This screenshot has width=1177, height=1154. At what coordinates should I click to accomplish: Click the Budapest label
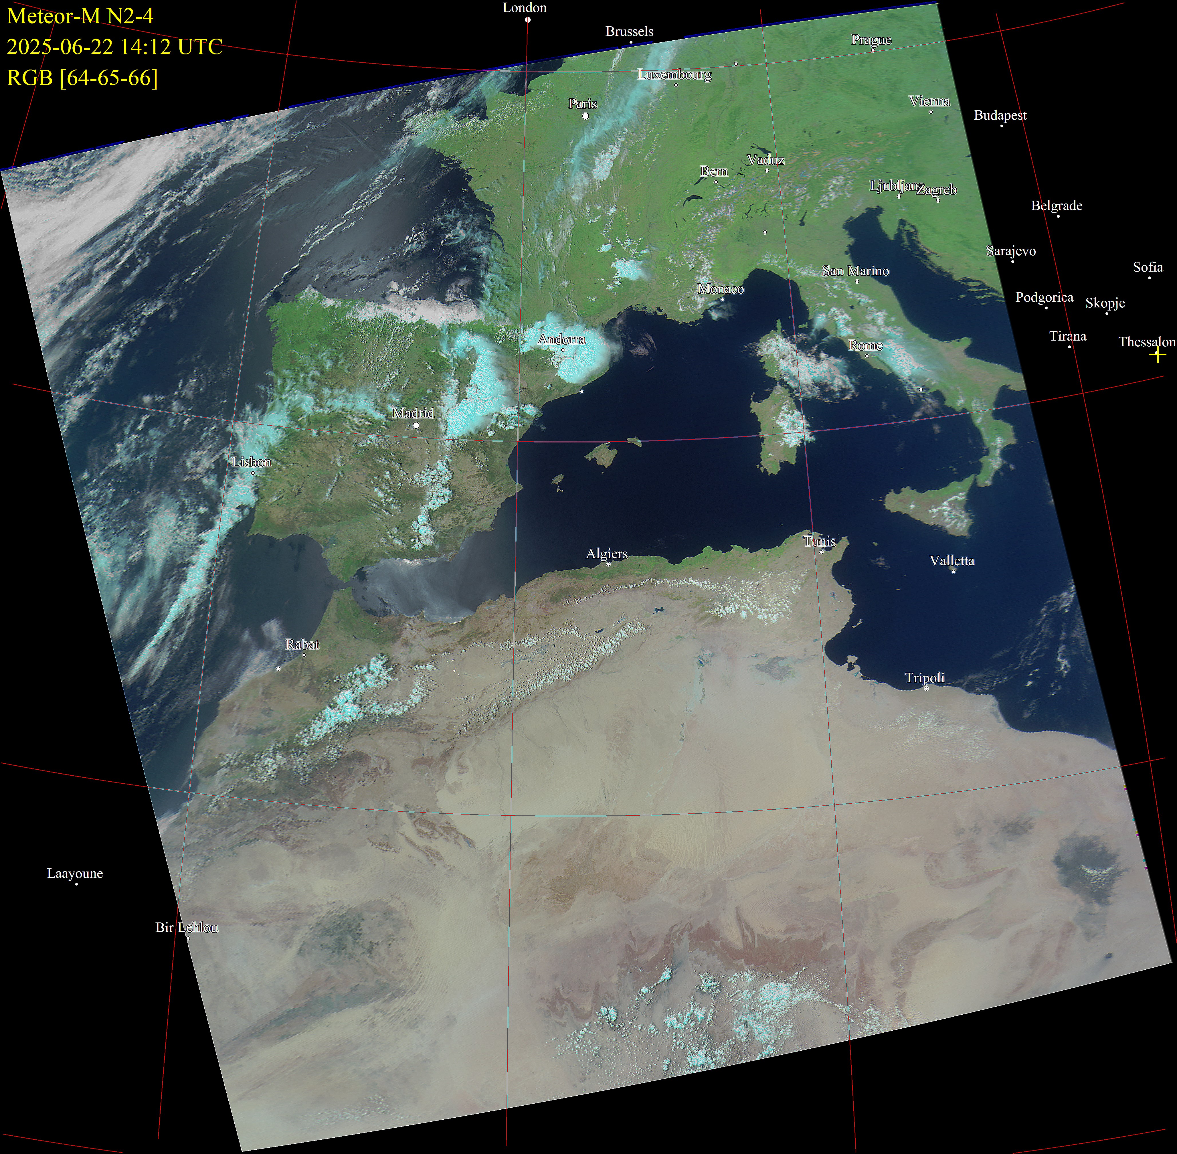tap(1000, 115)
